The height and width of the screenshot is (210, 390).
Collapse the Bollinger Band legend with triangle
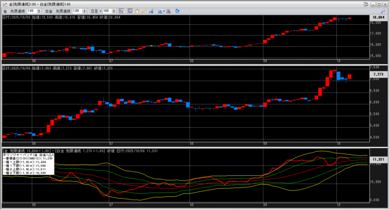coord(49,155)
